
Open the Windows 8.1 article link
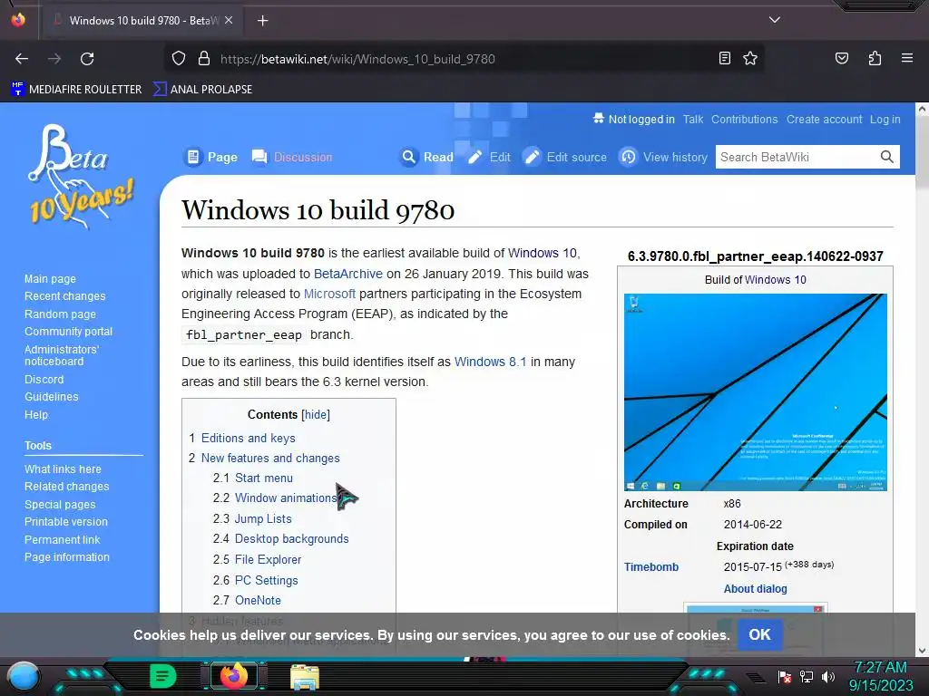pos(490,362)
